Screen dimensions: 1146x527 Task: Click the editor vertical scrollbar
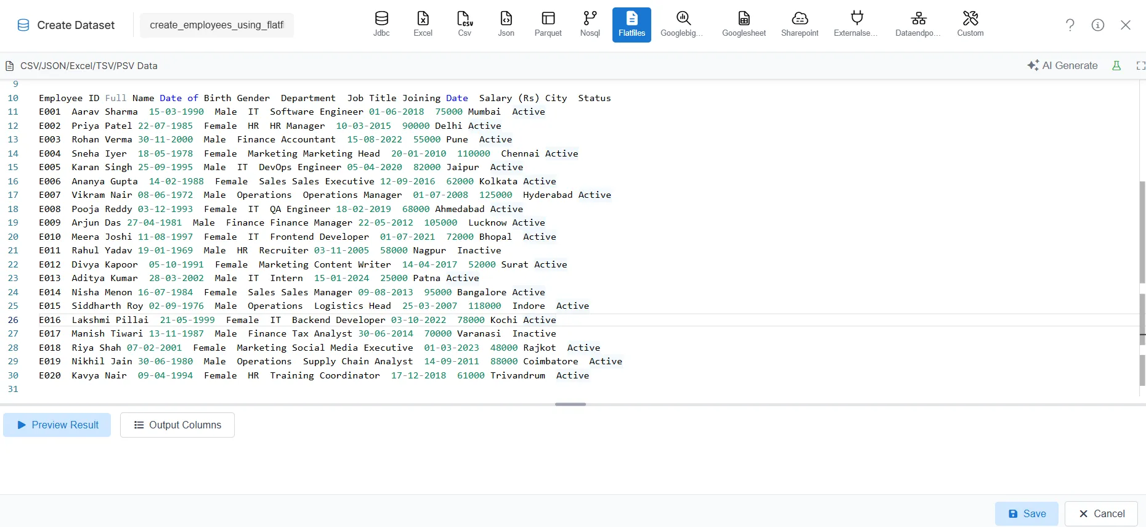1142,231
